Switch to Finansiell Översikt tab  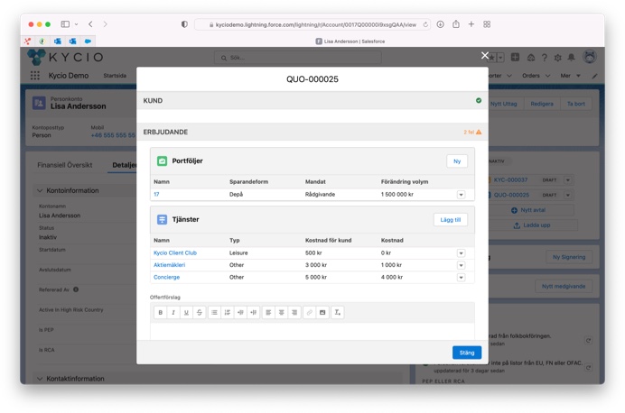tap(64, 165)
